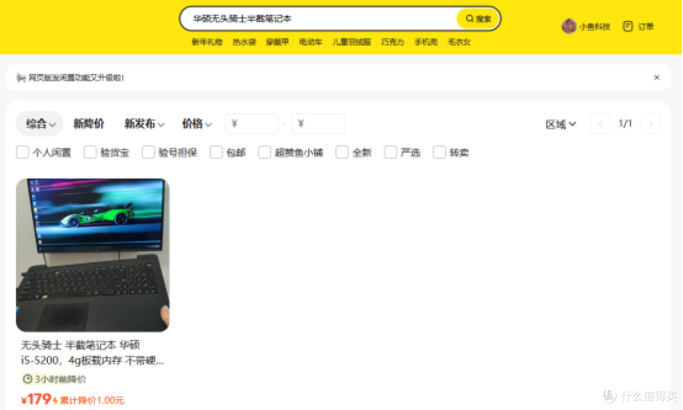
Task: Tick the 个人闲置 checkbox
Action: coord(23,152)
